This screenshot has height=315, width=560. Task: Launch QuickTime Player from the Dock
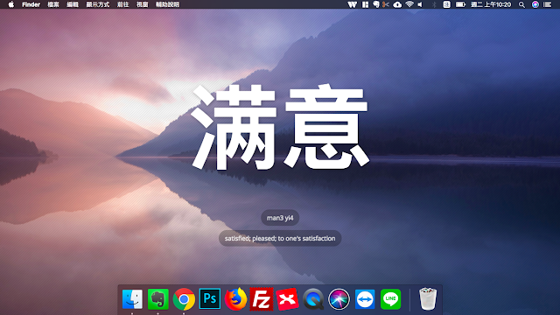pos(313,299)
